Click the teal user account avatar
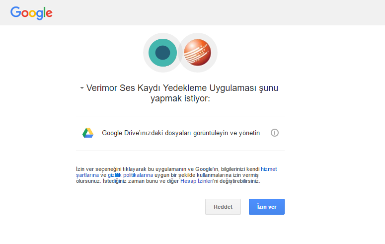The width and height of the screenshot is (385, 244). pos(162,53)
